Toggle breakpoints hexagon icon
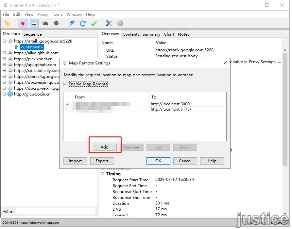Screen dimensions: 292x229 (x=56, y=24)
